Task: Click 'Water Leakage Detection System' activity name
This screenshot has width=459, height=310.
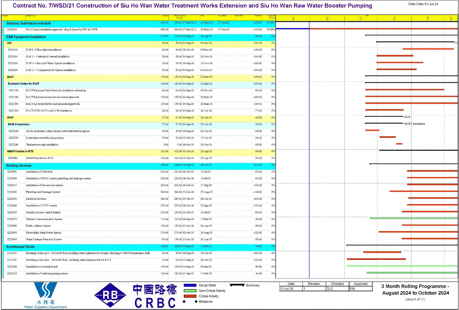Action: pyautogui.click(x=44, y=240)
